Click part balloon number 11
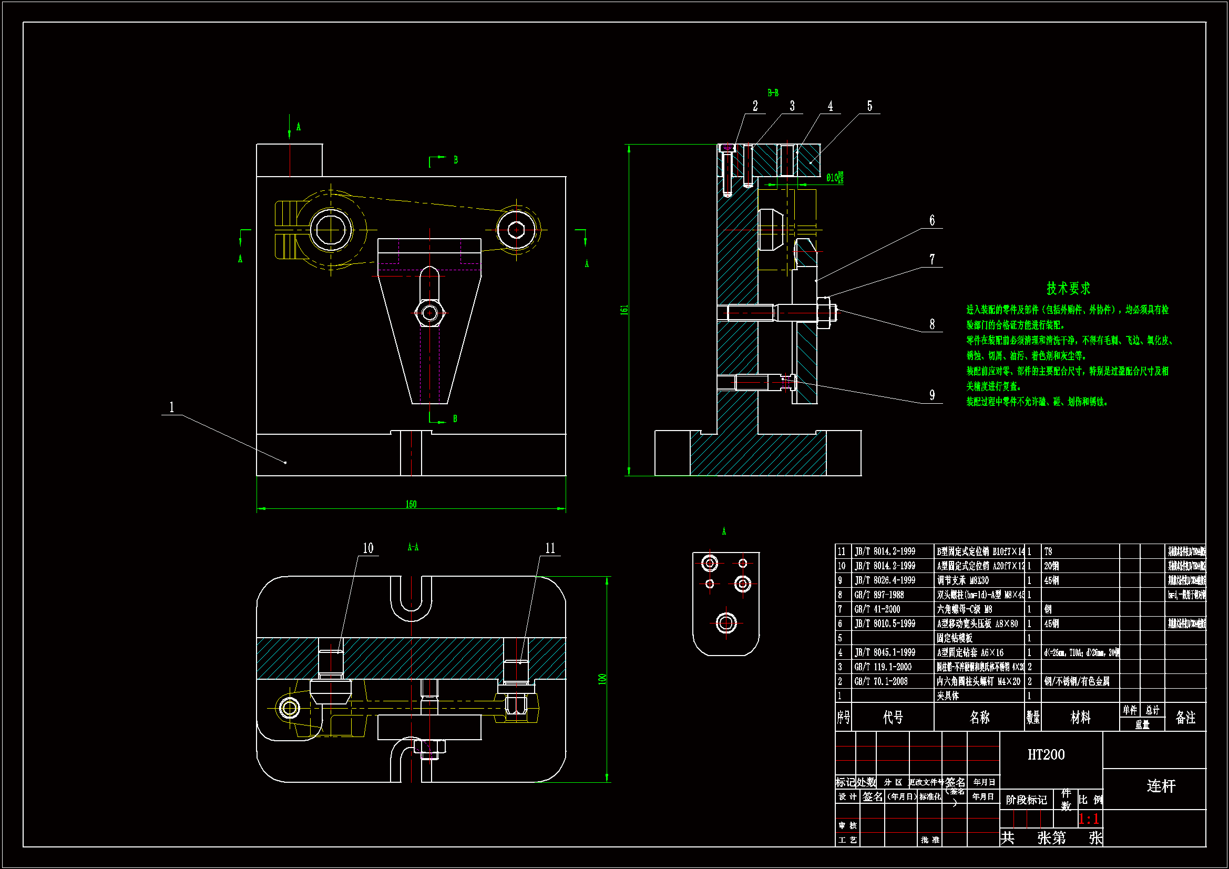 click(550, 548)
